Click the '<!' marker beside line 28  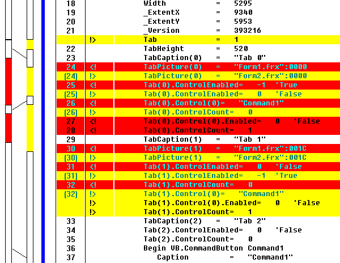[x=93, y=130]
